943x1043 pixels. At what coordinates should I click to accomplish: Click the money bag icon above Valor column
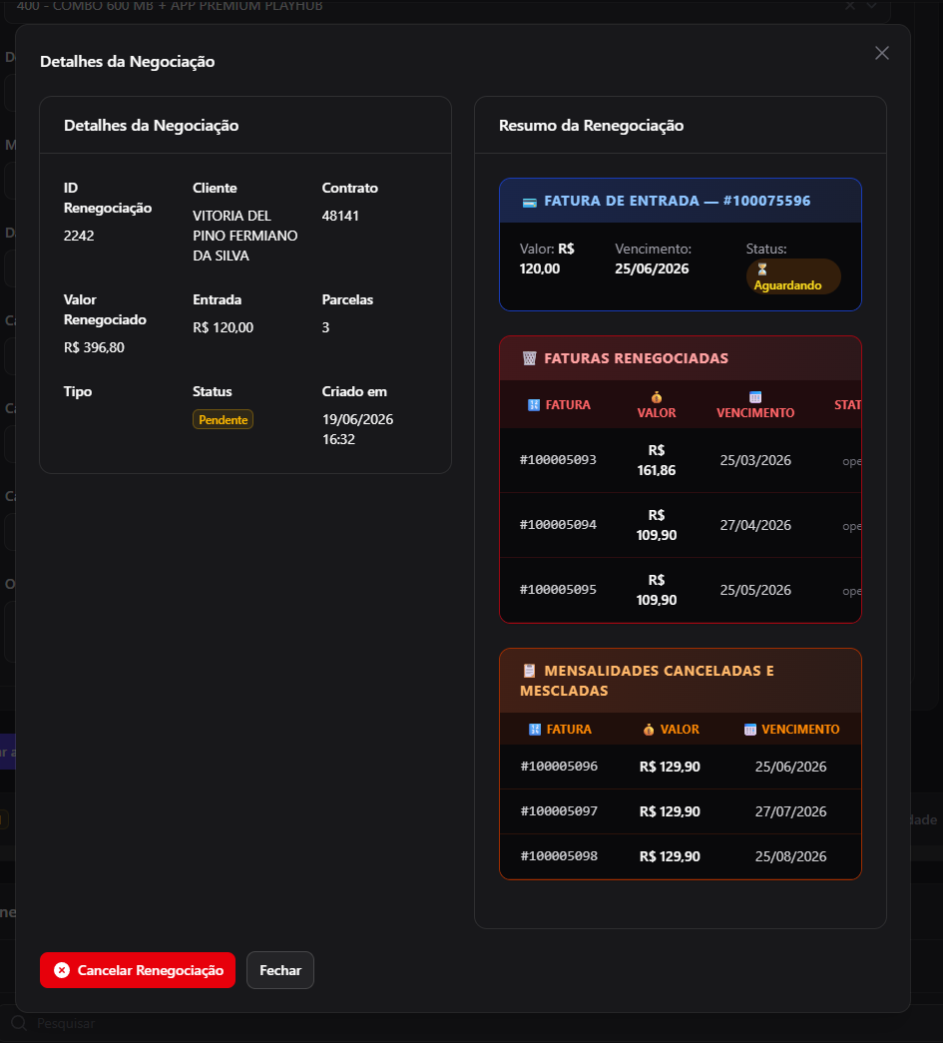[657, 397]
